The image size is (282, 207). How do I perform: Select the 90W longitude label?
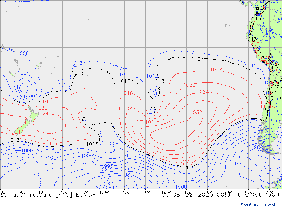click(x=228, y=192)
